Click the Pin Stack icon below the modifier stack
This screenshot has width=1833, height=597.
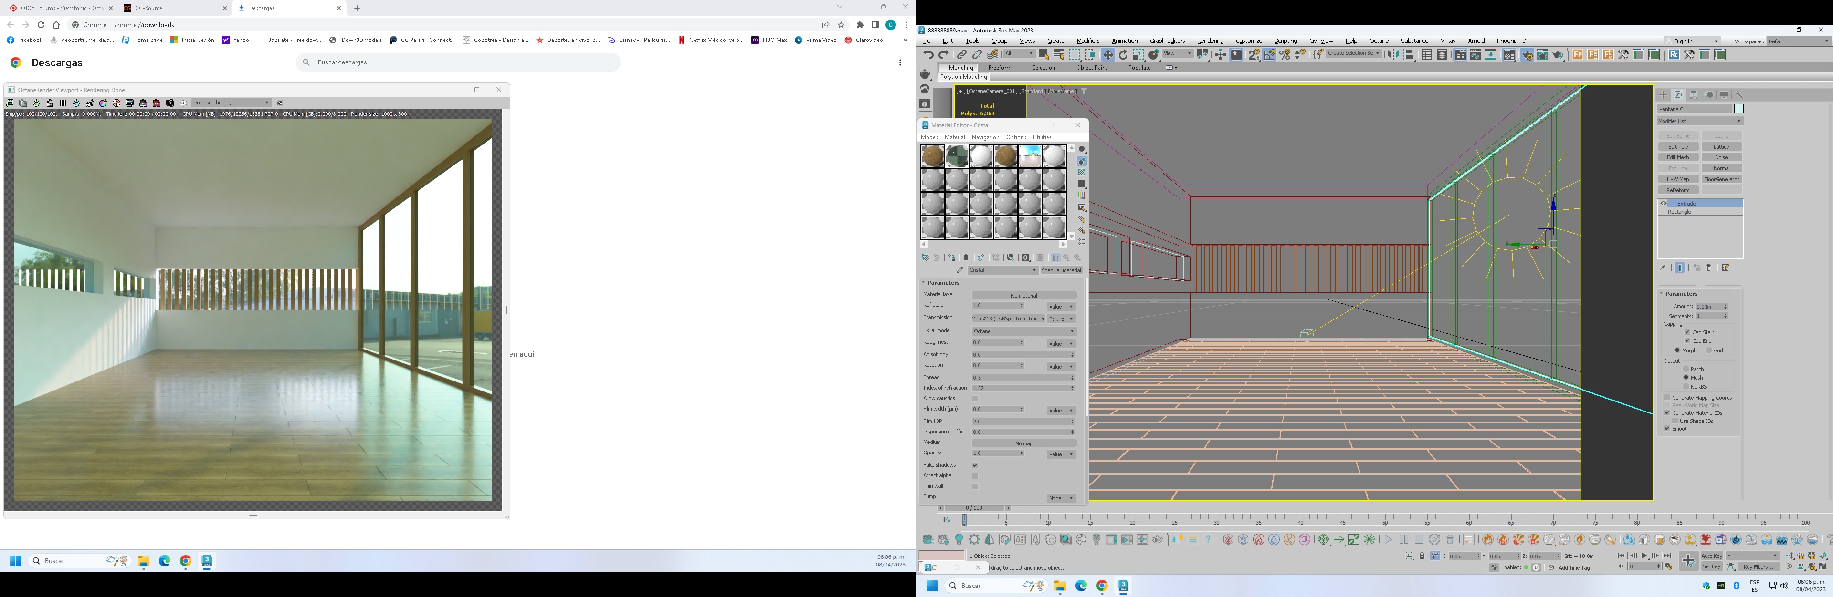pyautogui.click(x=1663, y=268)
